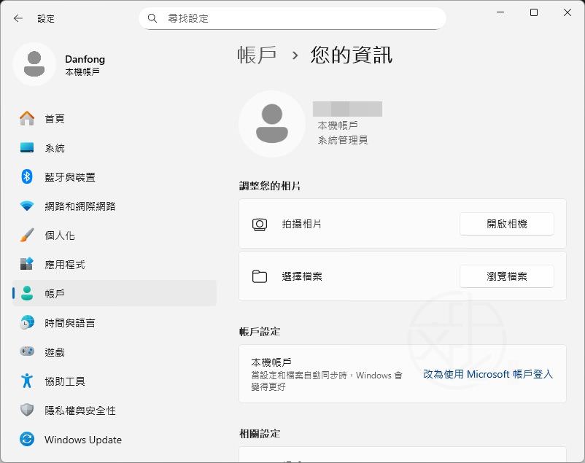Click the large account picture

click(272, 123)
